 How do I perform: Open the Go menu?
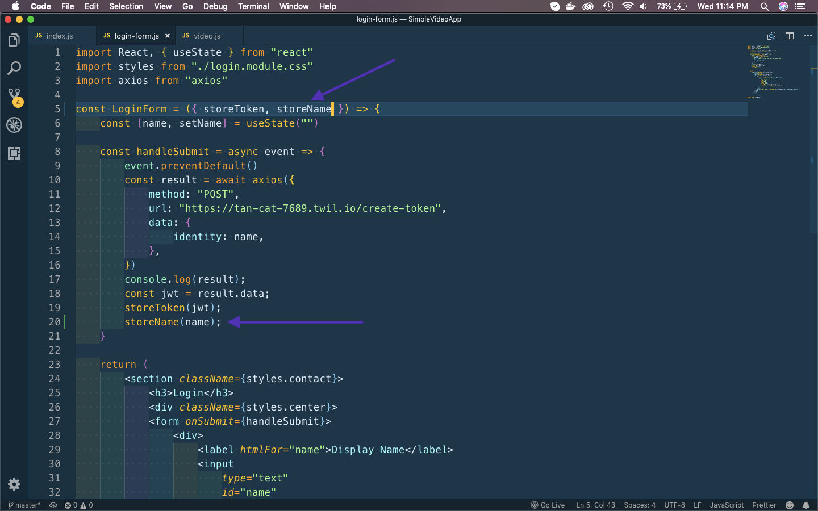tap(187, 6)
